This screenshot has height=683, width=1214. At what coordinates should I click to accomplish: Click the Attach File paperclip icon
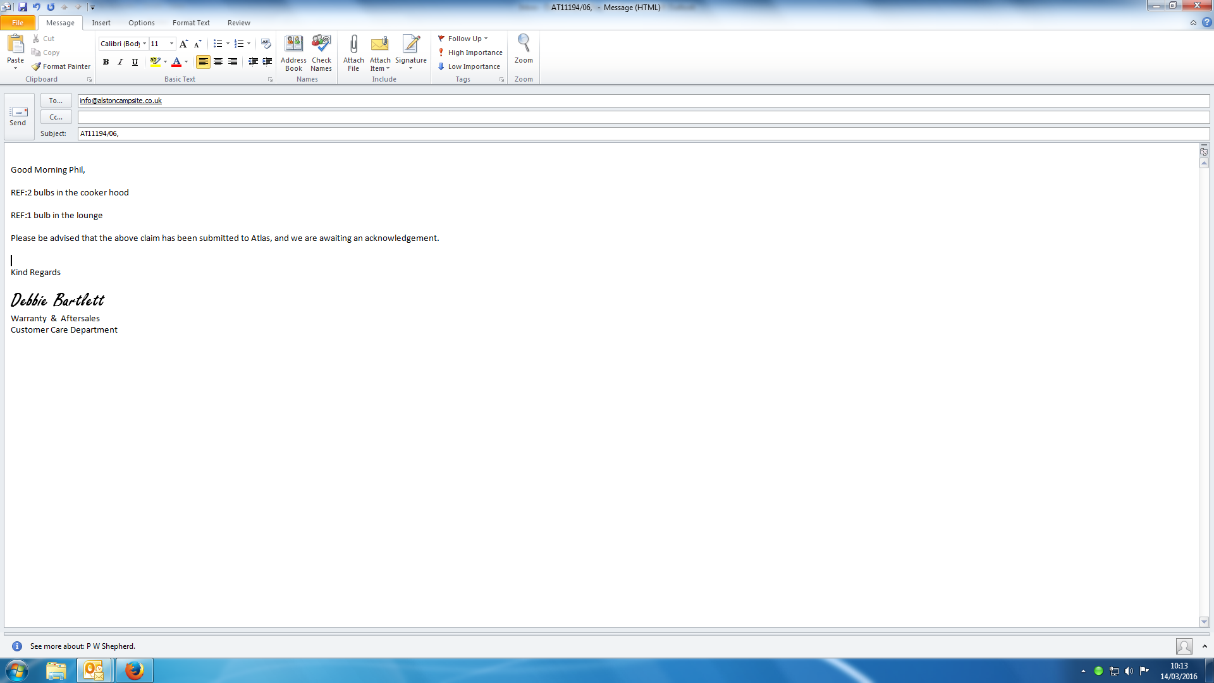(x=353, y=44)
